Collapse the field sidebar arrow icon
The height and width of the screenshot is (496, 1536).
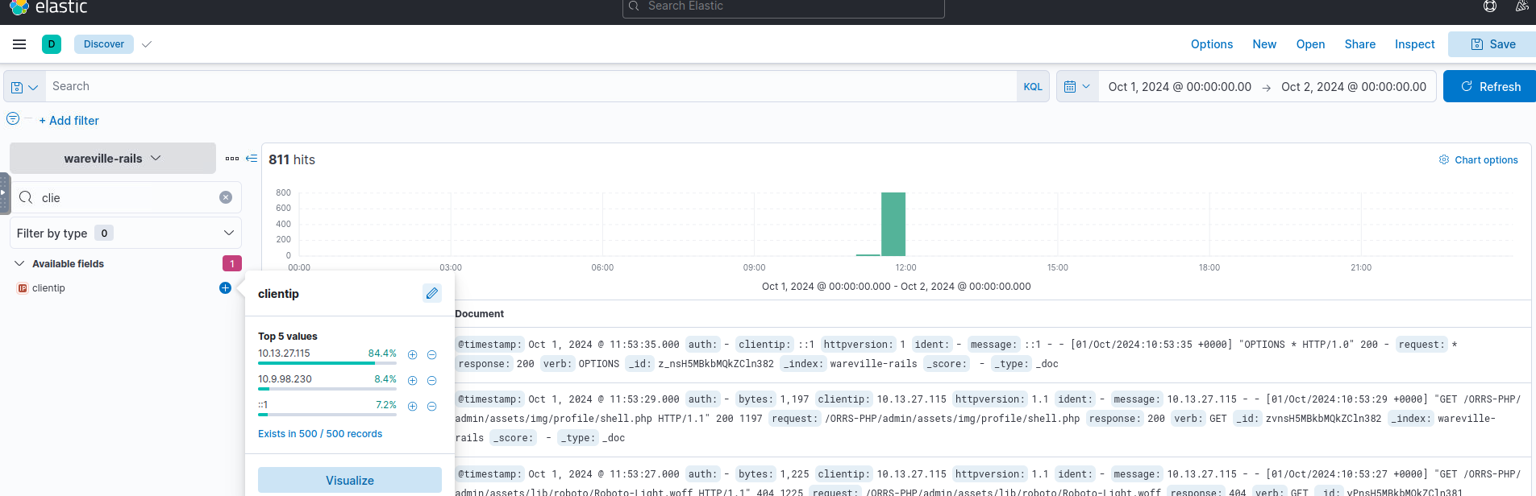(x=252, y=159)
